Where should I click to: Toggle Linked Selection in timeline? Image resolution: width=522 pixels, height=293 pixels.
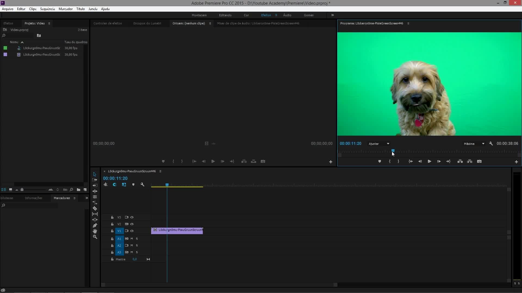click(124, 184)
